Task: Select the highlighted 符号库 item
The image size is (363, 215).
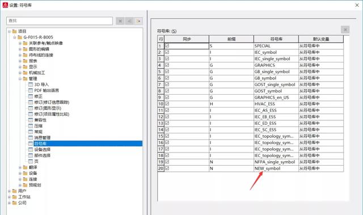Action: (88, 144)
